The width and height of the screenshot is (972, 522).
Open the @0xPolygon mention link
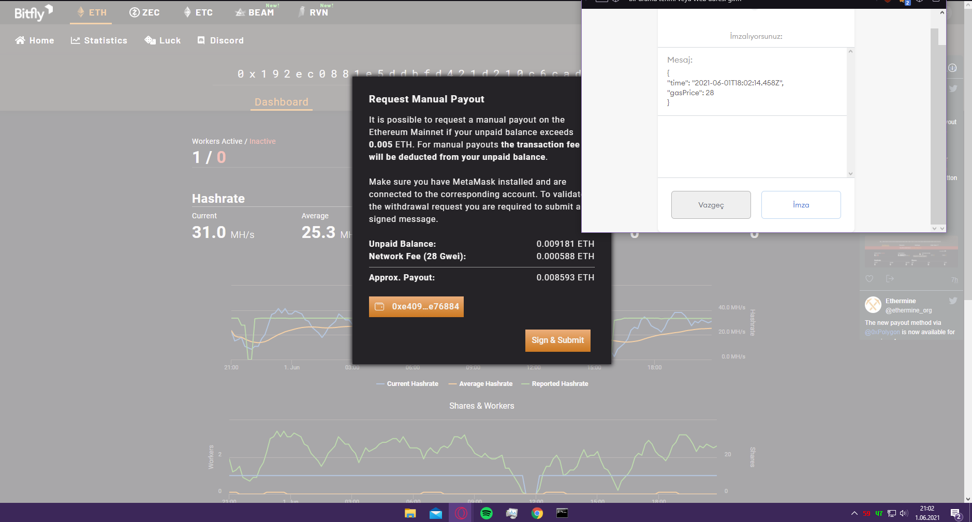tap(882, 332)
